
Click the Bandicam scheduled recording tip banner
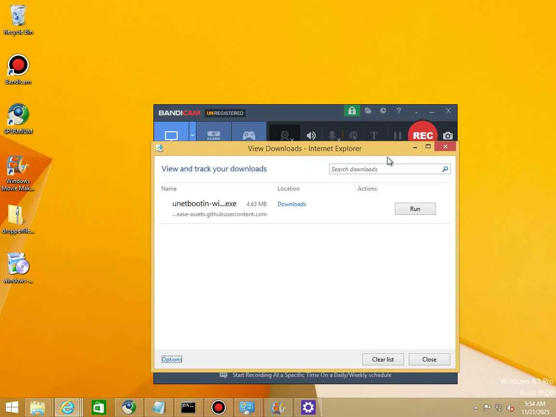pos(306,375)
